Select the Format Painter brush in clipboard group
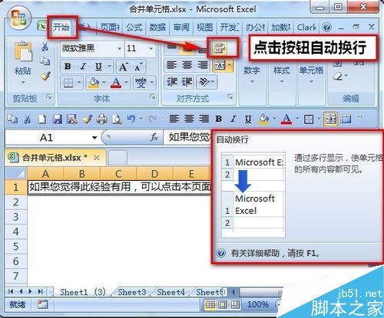The image size is (384, 318). pyautogui.click(x=45, y=76)
